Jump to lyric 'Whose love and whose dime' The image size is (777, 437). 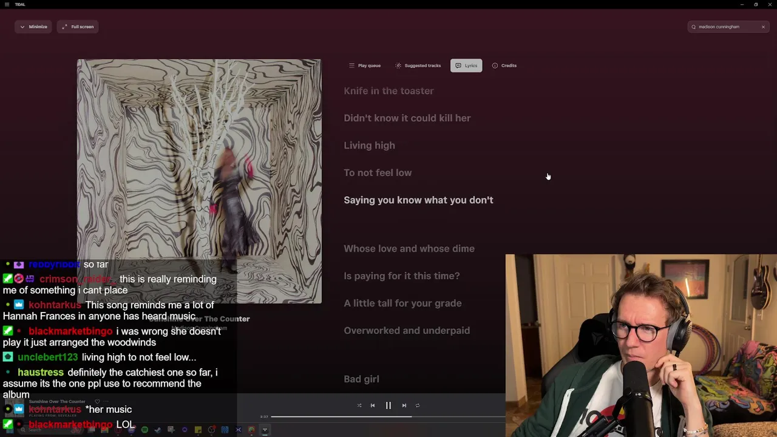coord(409,249)
